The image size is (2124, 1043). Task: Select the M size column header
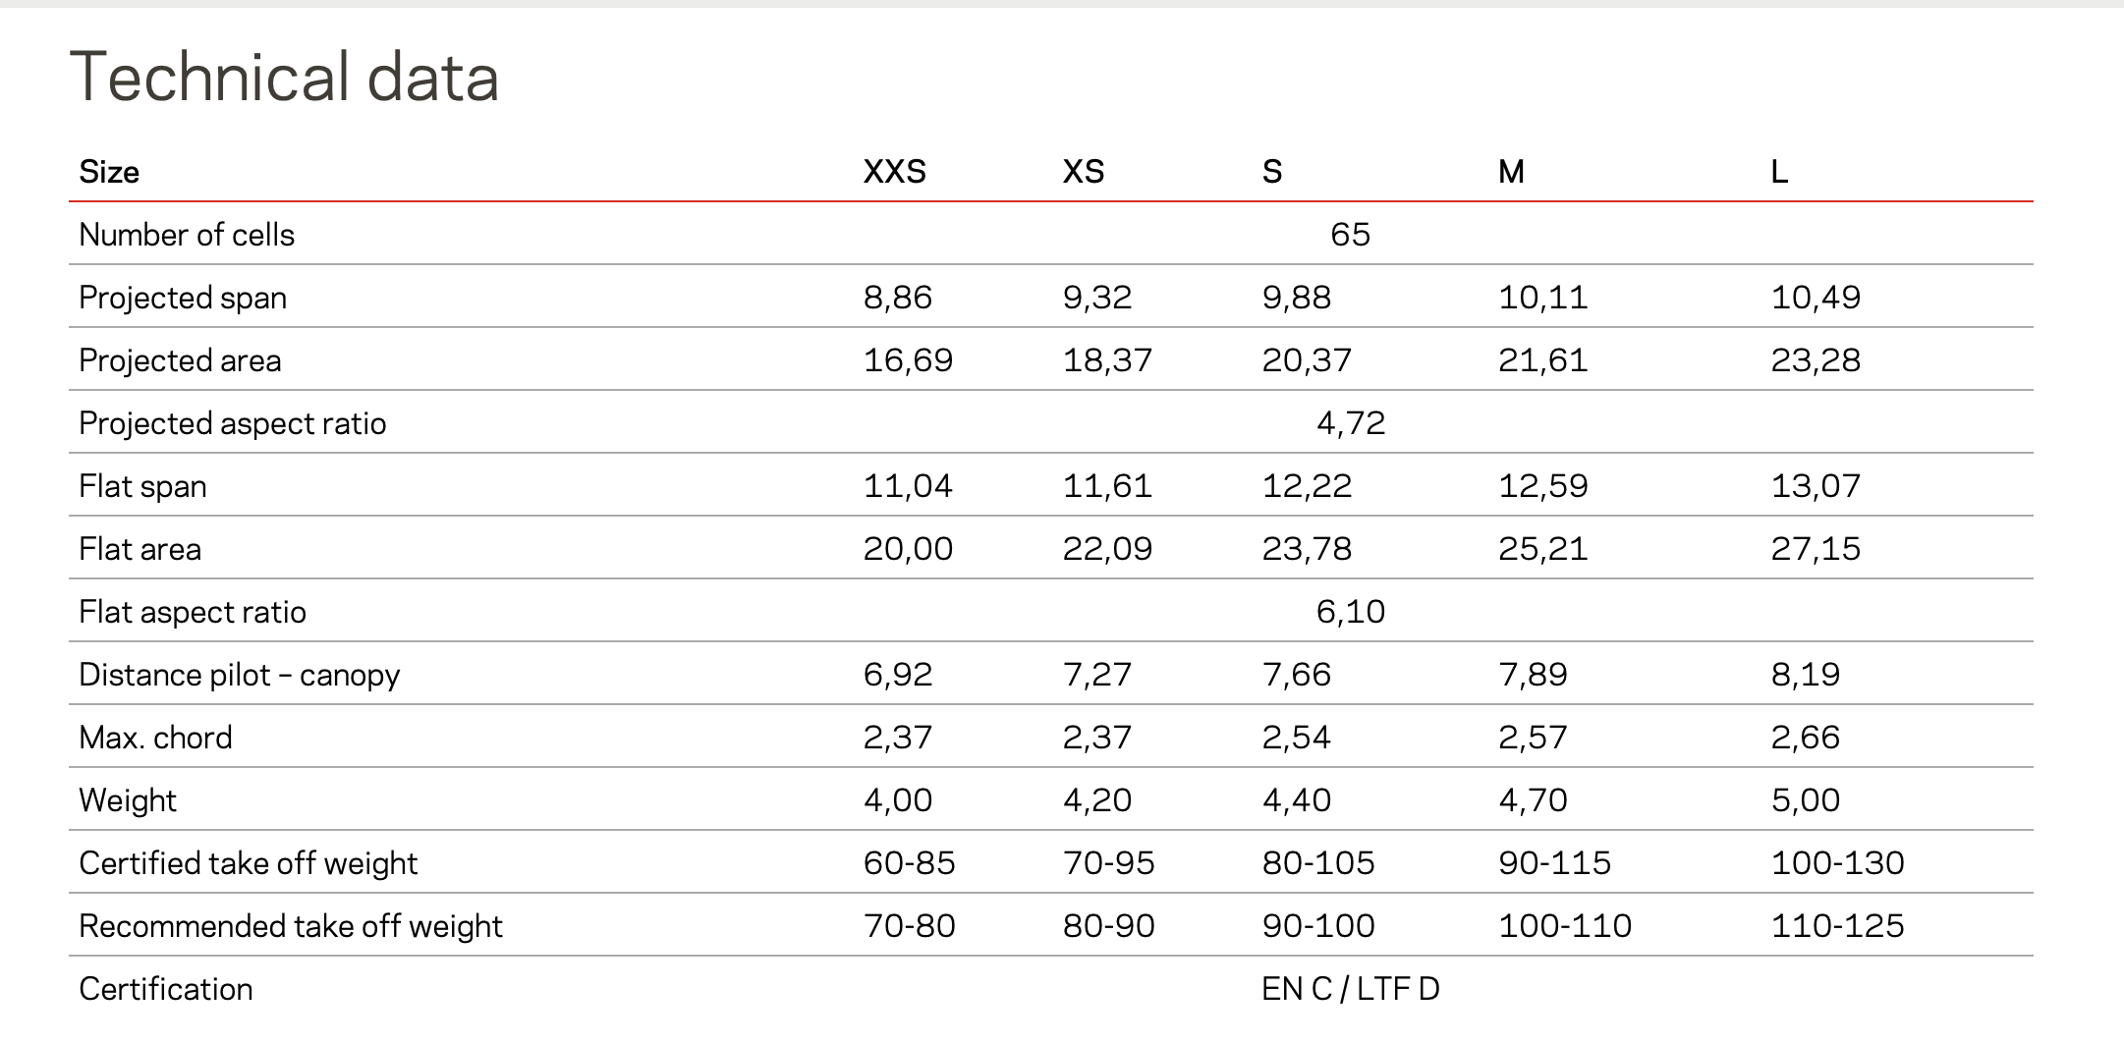1511,172
